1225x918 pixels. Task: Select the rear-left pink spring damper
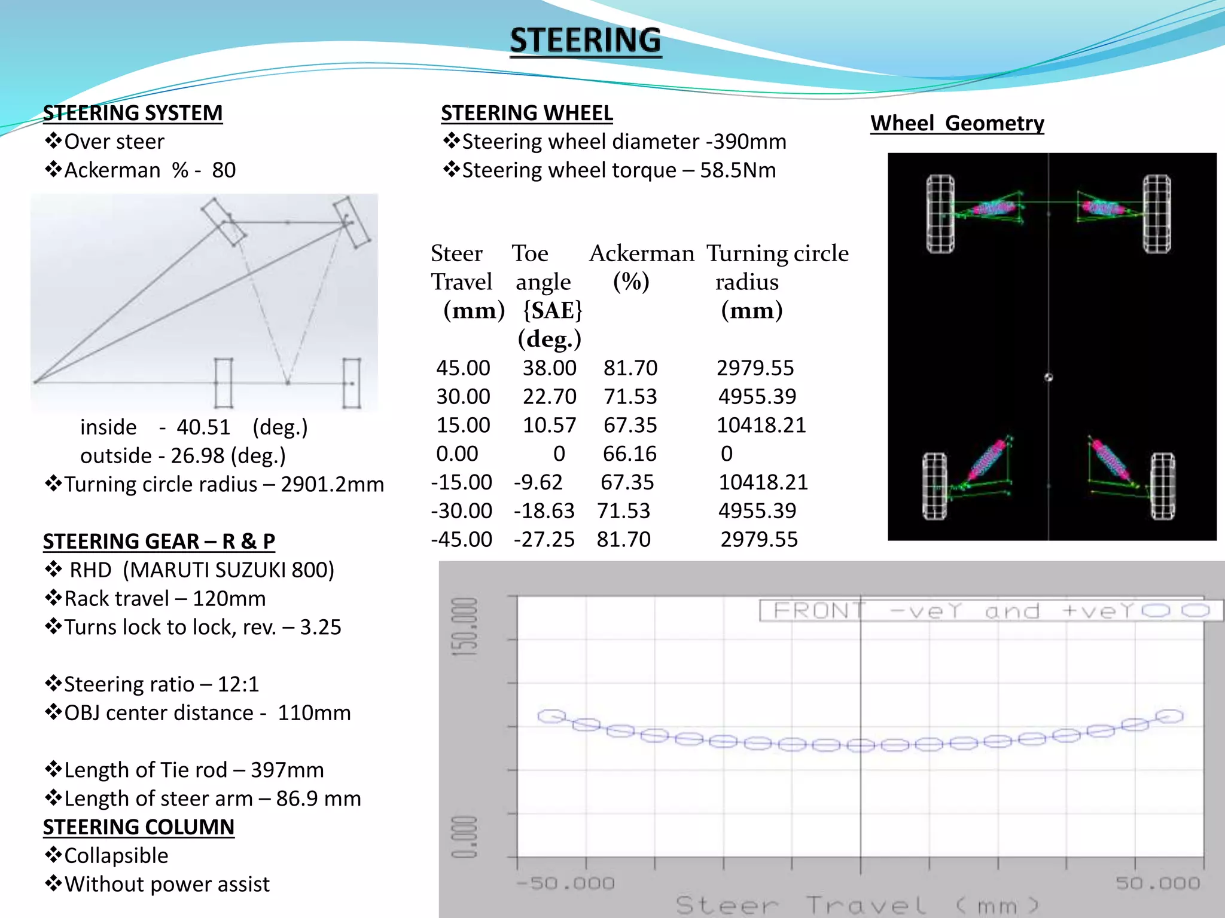pos(987,460)
